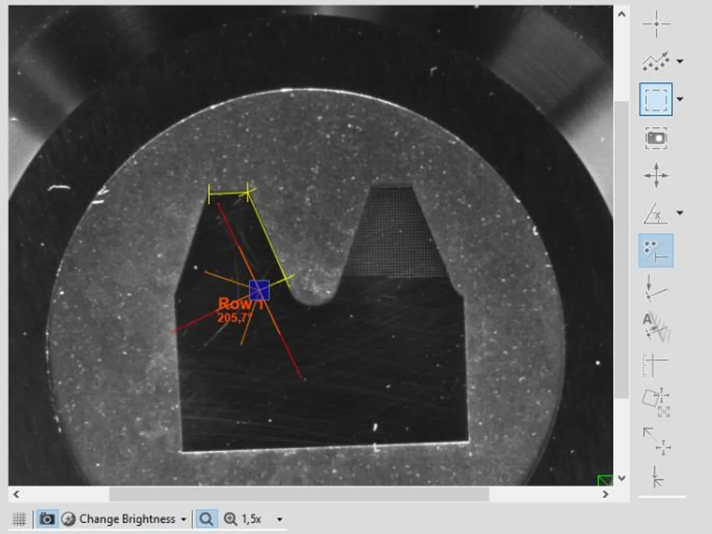Select the opposing vertical arrows tool
This screenshot has height=534, width=712.
point(656,477)
